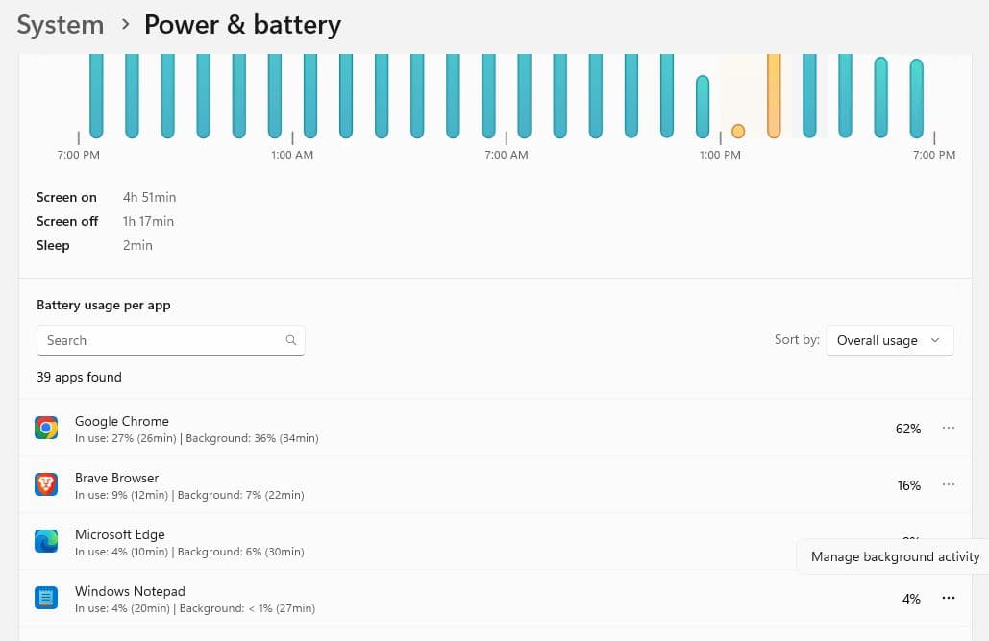The height and width of the screenshot is (641, 989).
Task: Select Manage background activity menu item
Action: pyautogui.click(x=895, y=556)
